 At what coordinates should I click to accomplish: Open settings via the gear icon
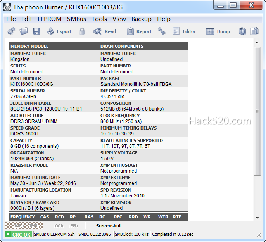point(11,31)
